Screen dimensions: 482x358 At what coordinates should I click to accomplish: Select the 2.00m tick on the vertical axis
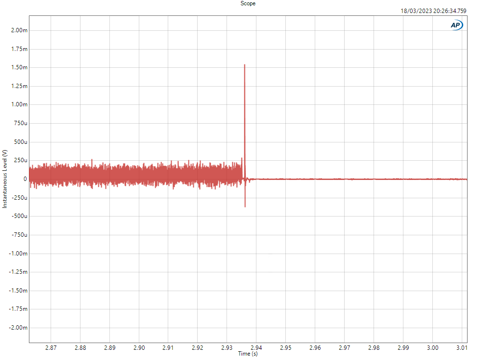pos(19,30)
